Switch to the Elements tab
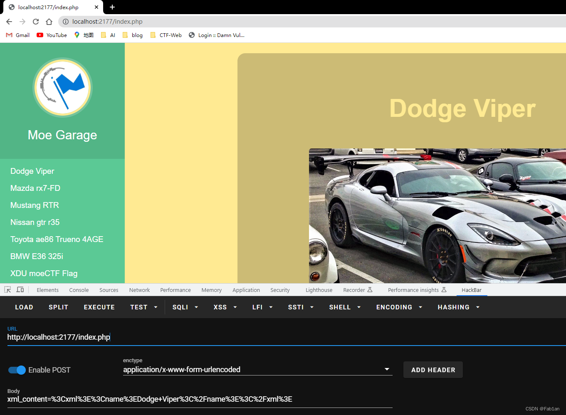Viewport: 566px width, 415px height. click(x=48, y=290)
